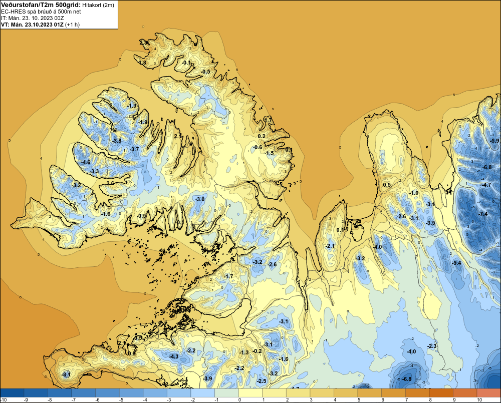Click the valid time "VT: Mán. 23.10.2023 01Z"

pyautogui.click(x=32, y=25)
